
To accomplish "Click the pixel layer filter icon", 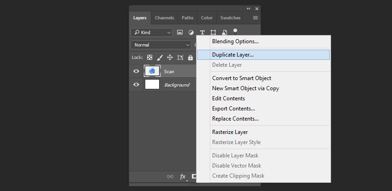I will pos(180,32).
